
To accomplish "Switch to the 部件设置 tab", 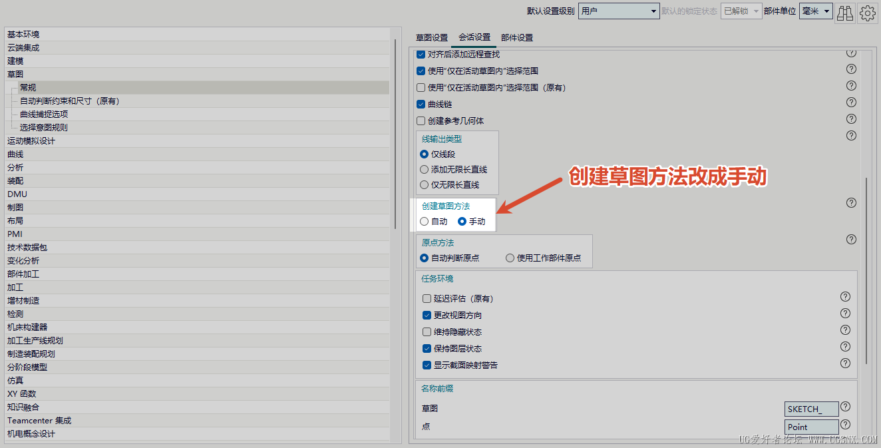I will click(x=517, y=38).
